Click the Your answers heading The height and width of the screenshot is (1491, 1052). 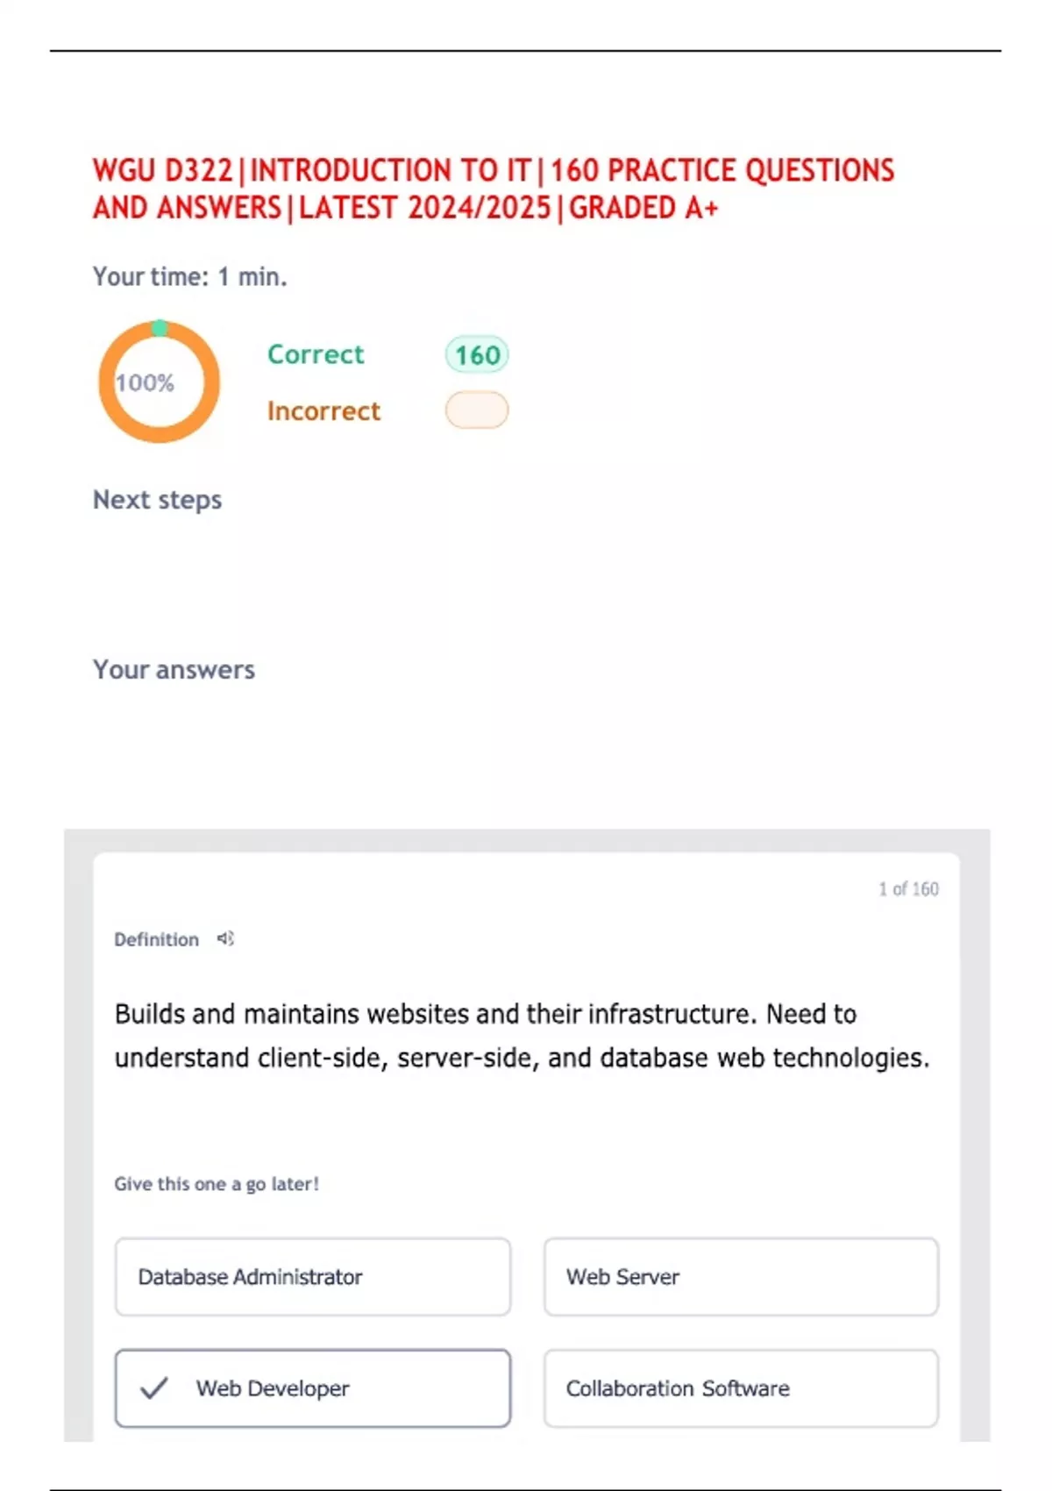(x=174, y=670)
